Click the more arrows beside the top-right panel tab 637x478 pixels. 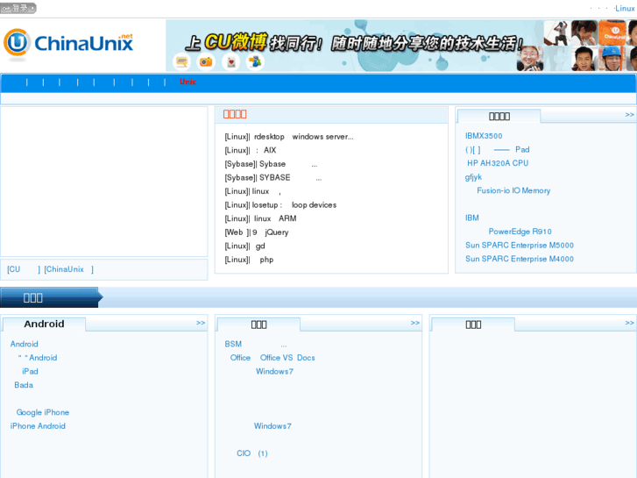click(x=629, y=115)
